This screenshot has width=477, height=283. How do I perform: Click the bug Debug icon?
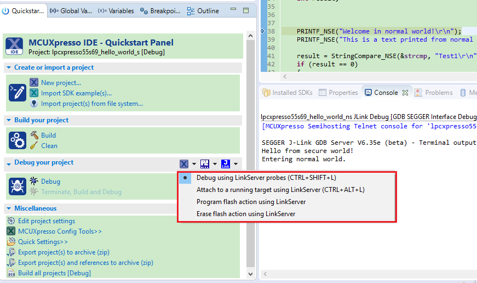pyautogui.click(x=34, y=181)
